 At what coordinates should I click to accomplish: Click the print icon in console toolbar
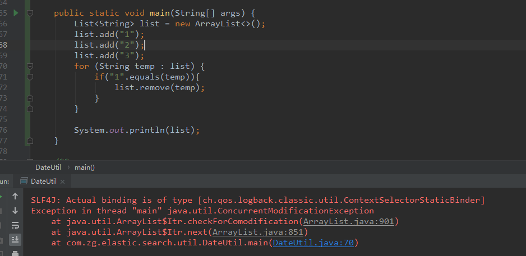(x=15, y=253)
